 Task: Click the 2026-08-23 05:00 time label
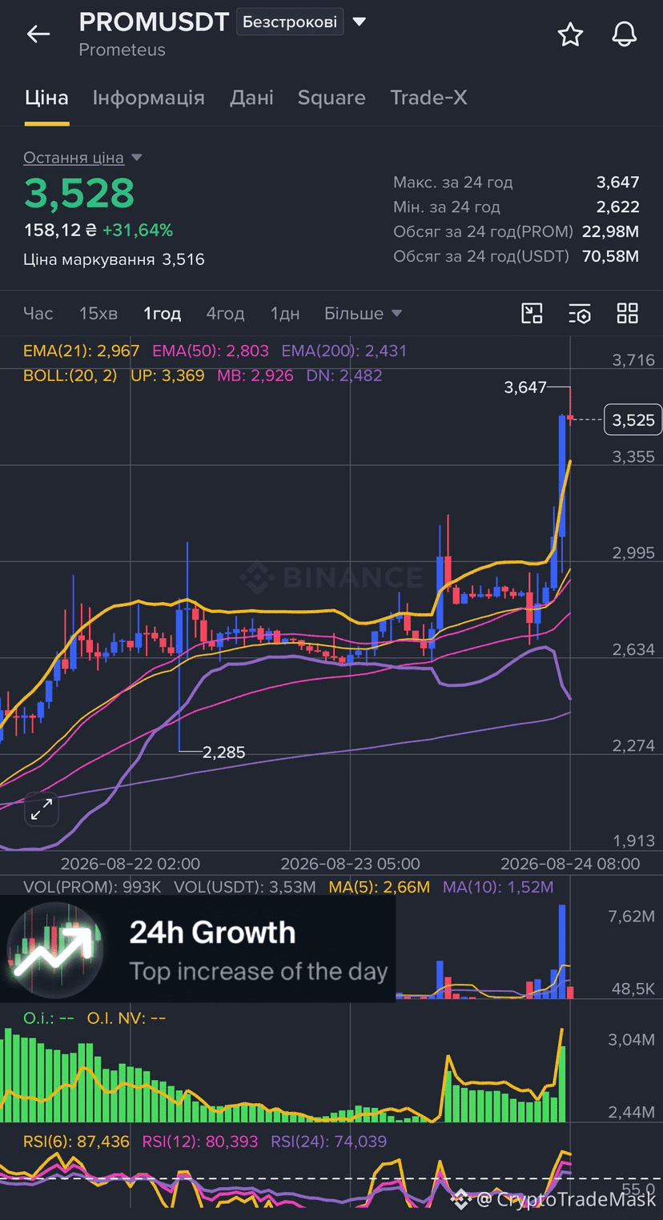click(350, 864)
